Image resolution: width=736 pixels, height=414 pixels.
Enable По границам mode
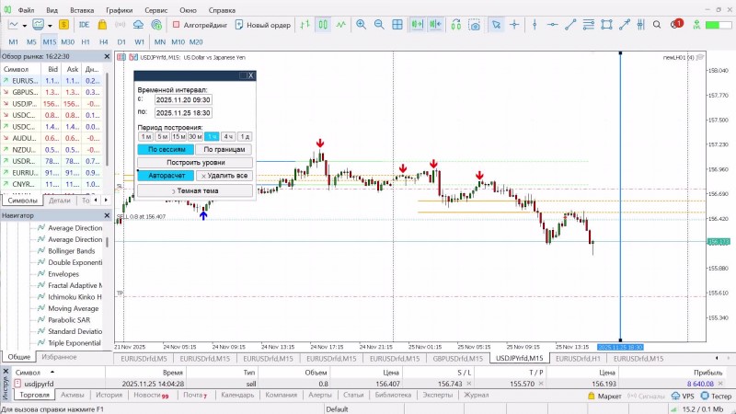[x=224, y=149]
